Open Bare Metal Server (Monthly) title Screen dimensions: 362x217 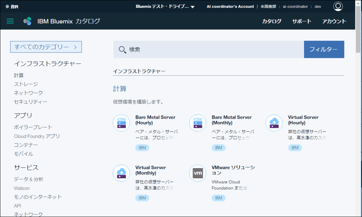tap(232, 120)
